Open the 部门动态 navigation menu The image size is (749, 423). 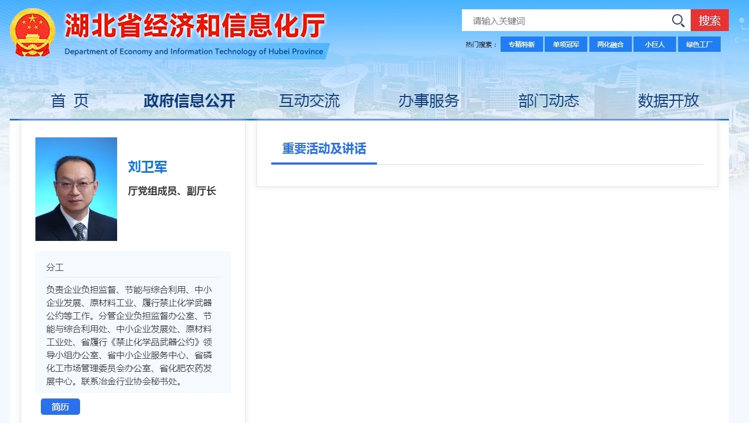point(549,100)
